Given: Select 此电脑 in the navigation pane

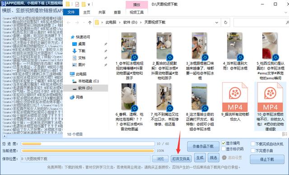Looking at the screenshot, I should (81, 74).
